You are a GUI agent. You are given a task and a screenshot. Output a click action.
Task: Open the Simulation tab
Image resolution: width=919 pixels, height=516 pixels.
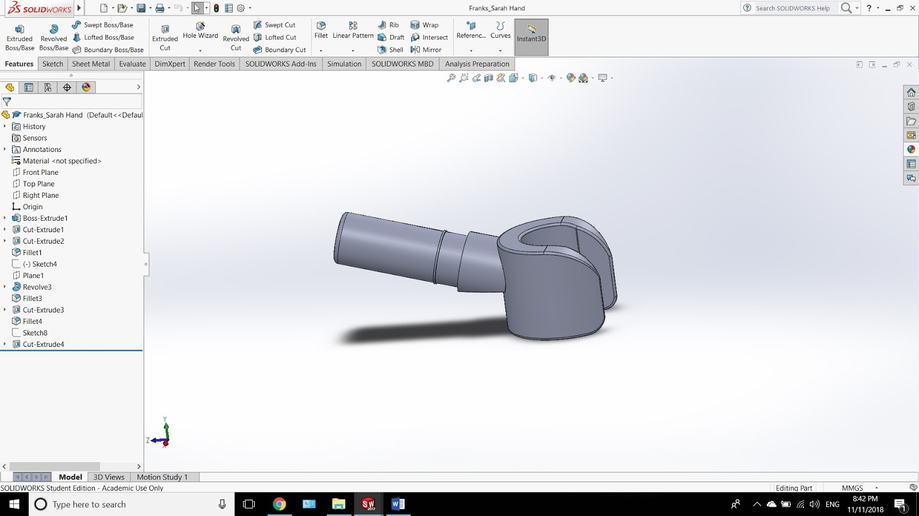coord(344,64)
